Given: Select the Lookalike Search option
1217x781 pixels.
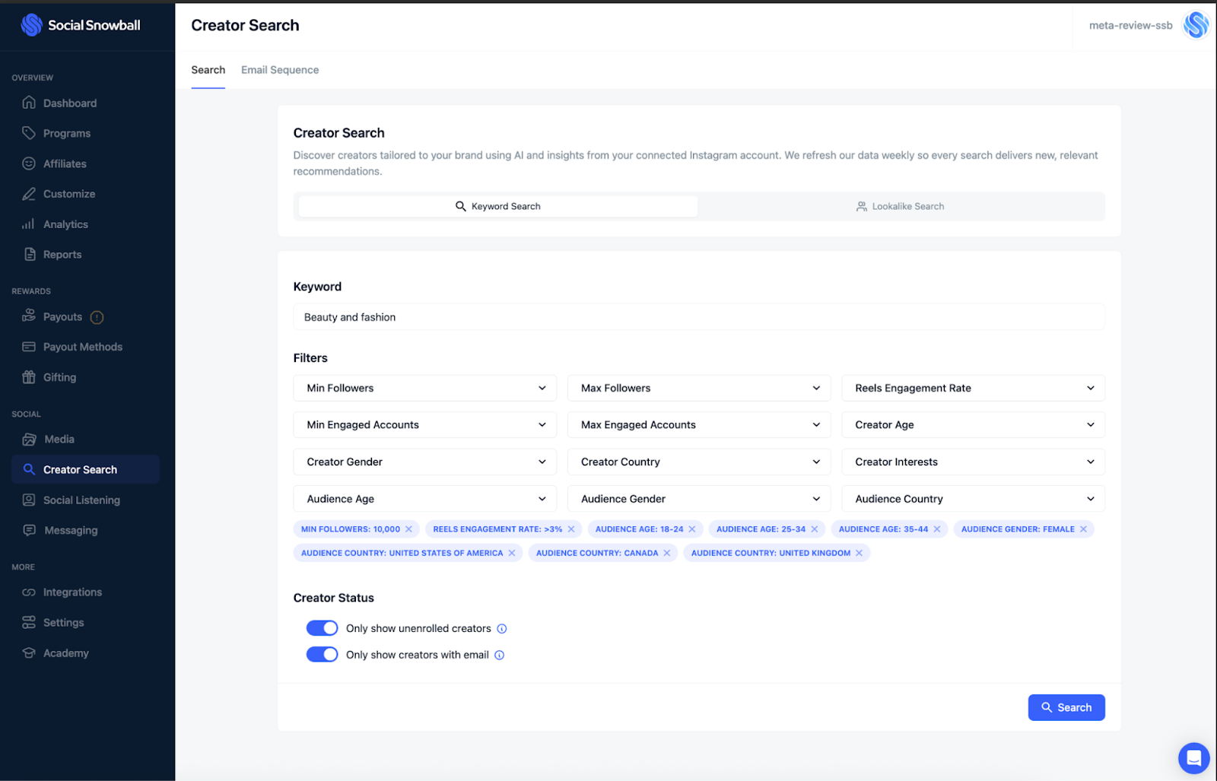Looking at the screenshot, I should (901, 206).
